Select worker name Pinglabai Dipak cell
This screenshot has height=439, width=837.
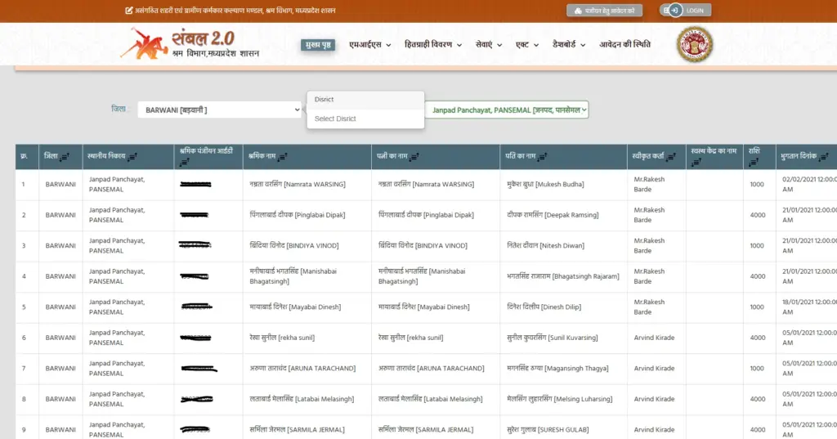pos(307,215)
